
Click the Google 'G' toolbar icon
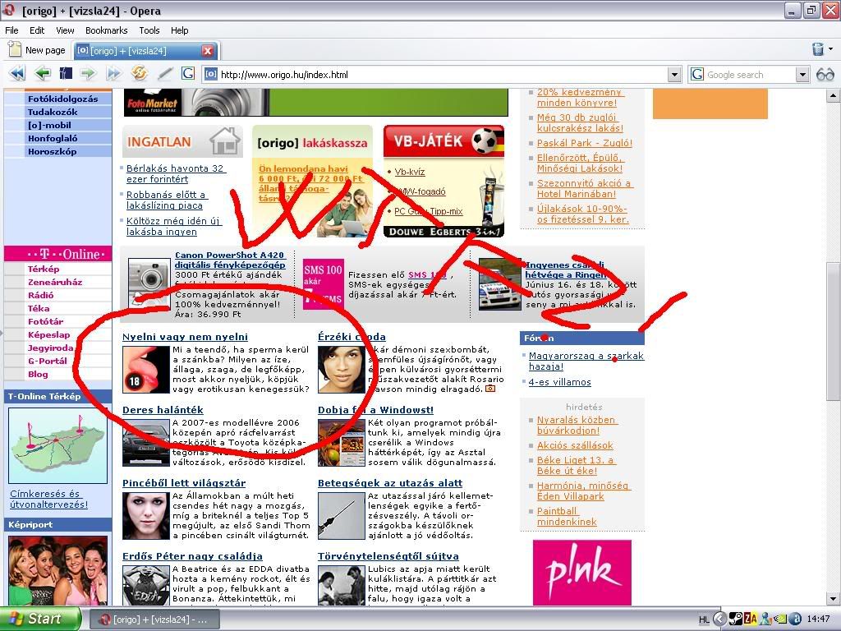188,74
